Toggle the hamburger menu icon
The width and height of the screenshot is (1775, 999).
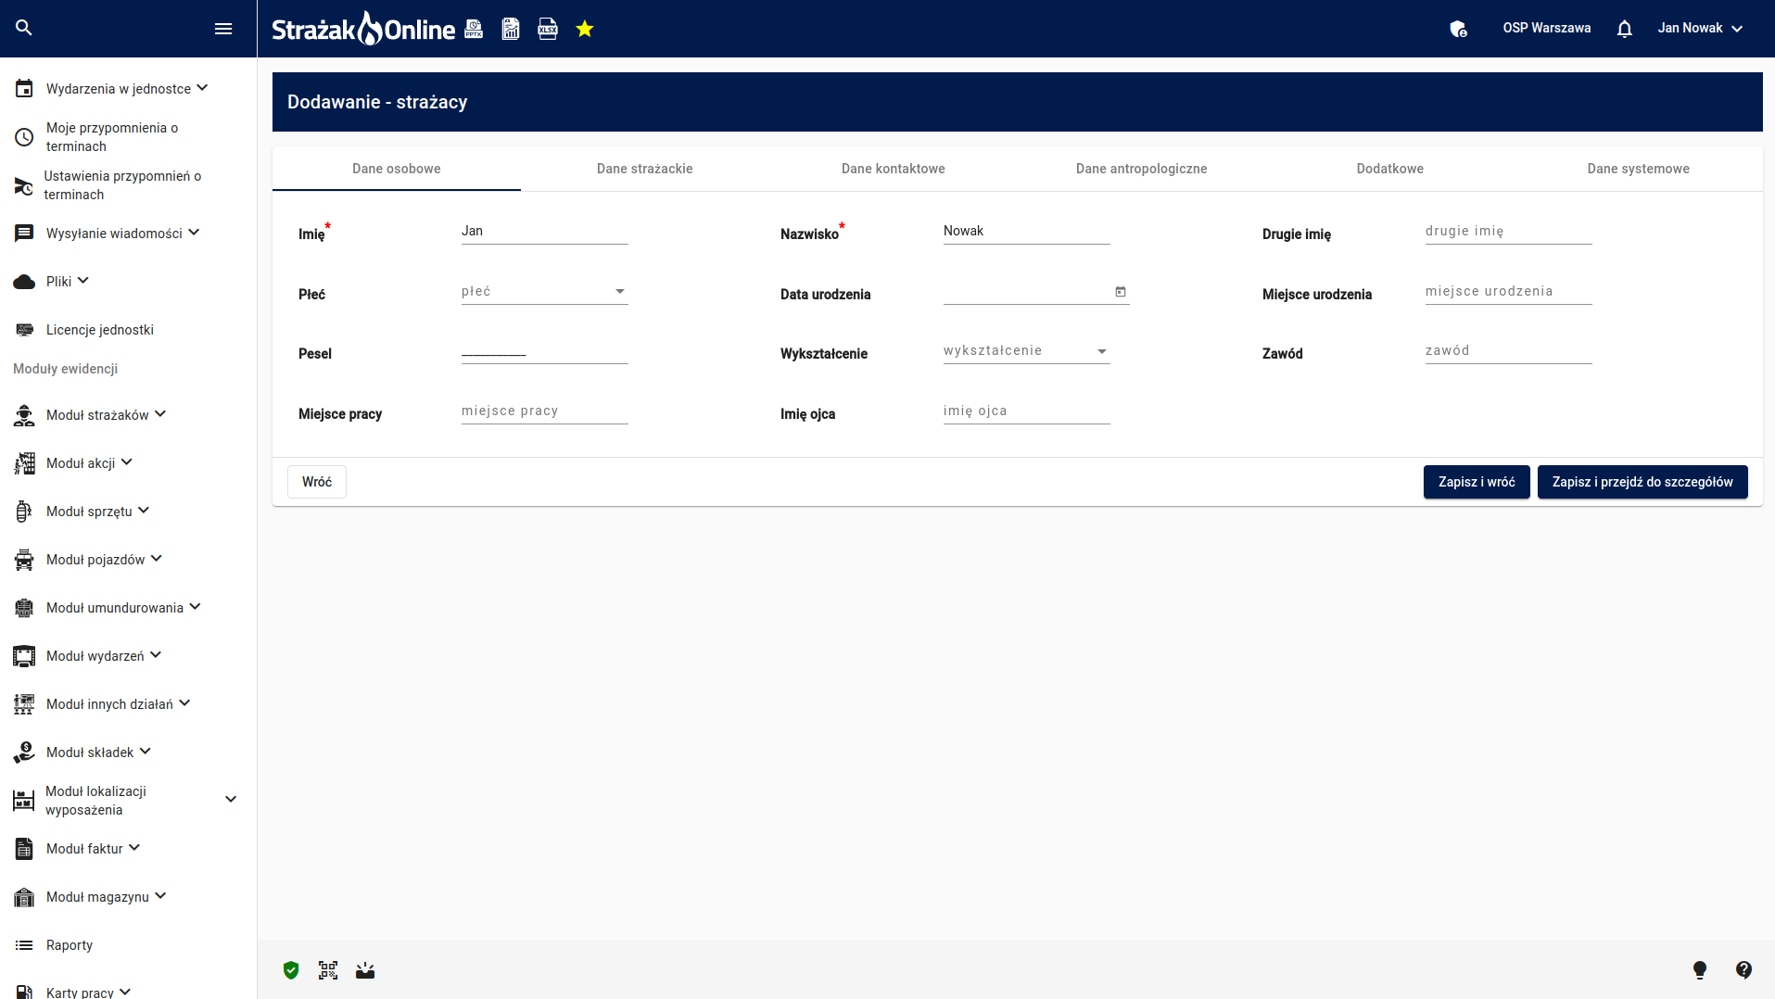tap(223, 29)
